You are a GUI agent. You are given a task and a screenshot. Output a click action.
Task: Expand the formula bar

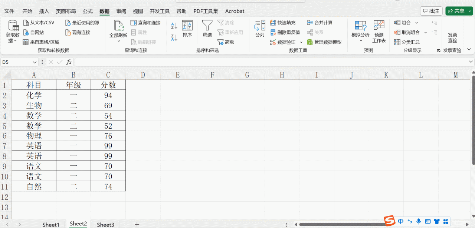pos(471,62)
